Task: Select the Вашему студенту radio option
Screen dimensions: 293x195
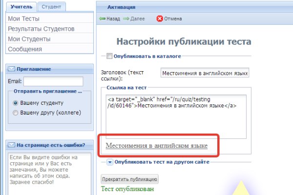Action: pyautogui.click(x=16, y=103)
